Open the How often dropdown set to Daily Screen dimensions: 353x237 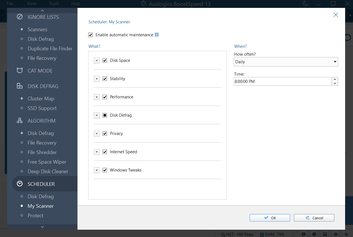pyautogui.click(x=286, y=62)
